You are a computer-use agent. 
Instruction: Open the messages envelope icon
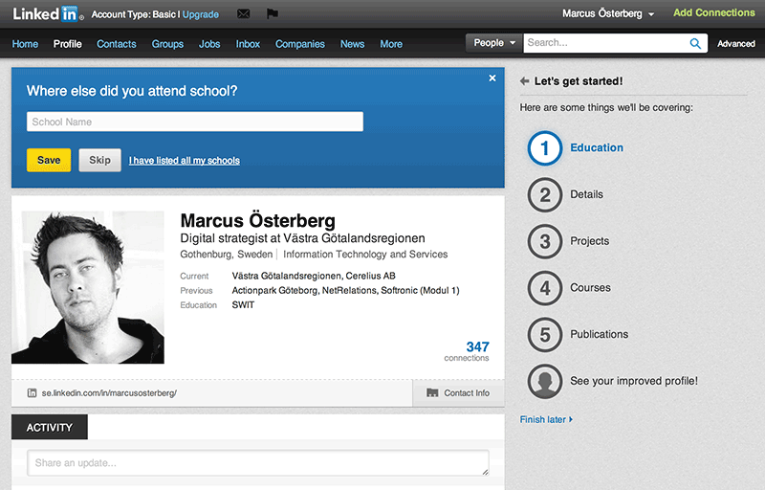point(244,14)
